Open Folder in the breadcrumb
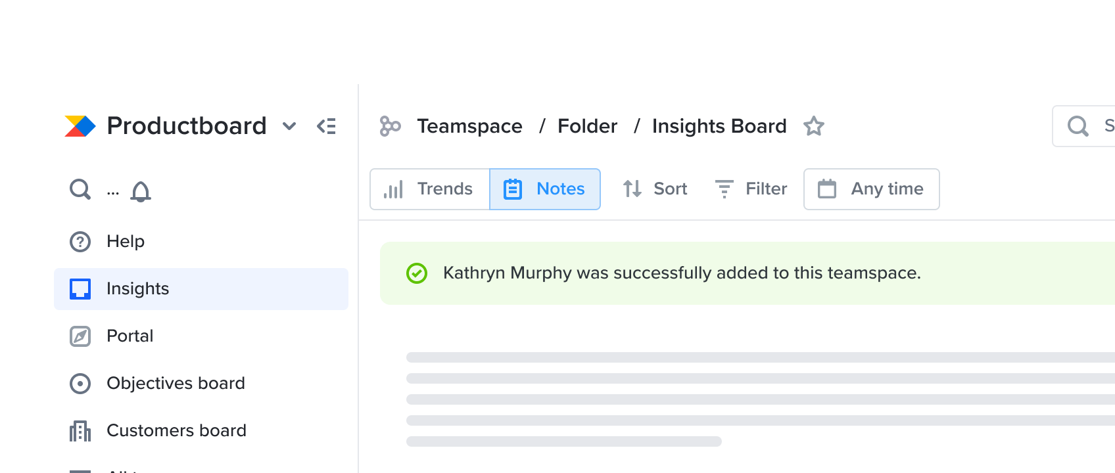The image size is (1115, 473). click(588, 126)
